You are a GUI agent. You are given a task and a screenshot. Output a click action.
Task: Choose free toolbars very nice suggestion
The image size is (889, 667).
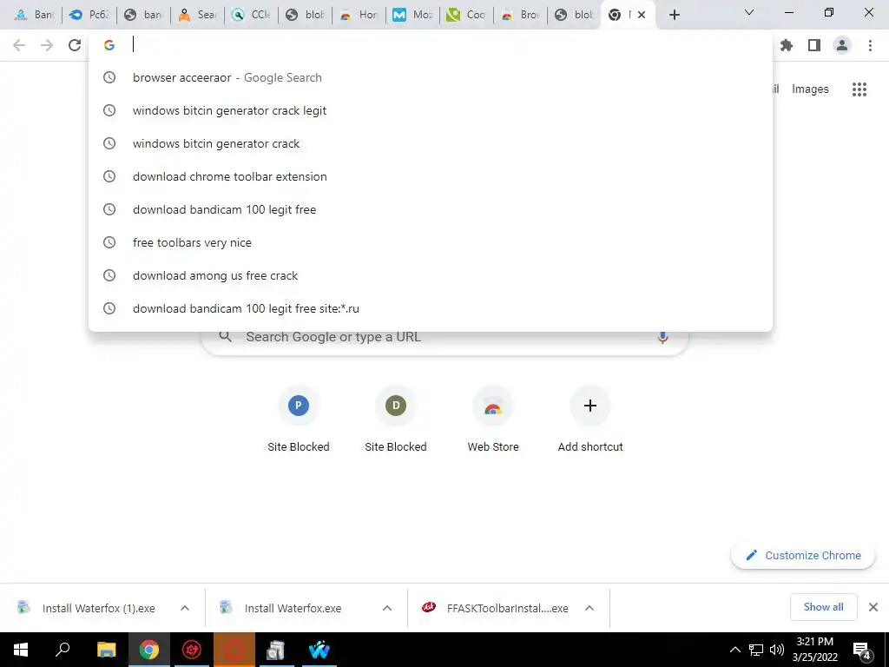pos(431,242)
